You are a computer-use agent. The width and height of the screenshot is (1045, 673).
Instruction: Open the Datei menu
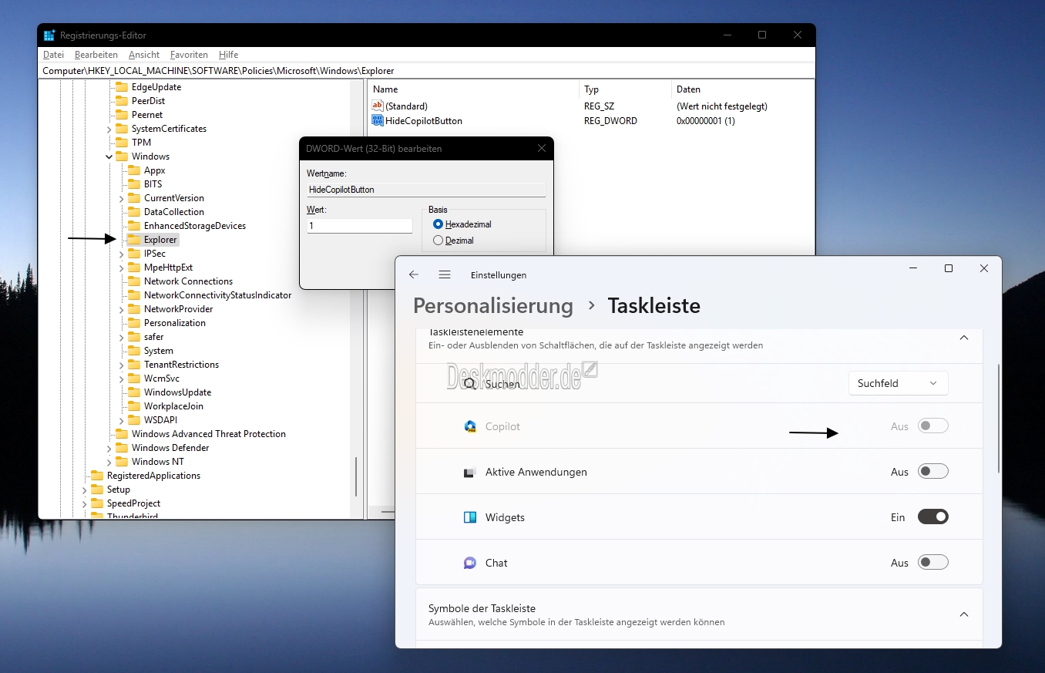53,55
